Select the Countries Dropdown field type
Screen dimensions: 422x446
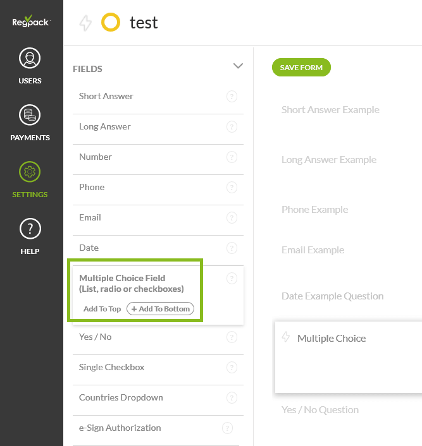121,397
